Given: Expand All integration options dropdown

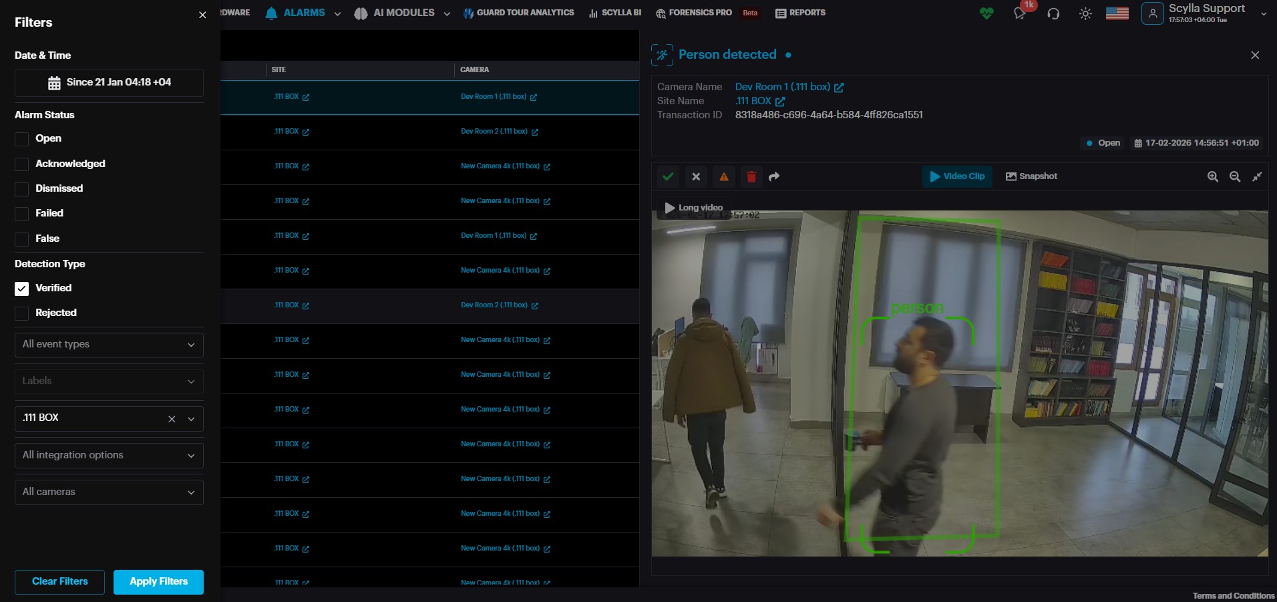Looking at the screenshot, I should [109, 456].
